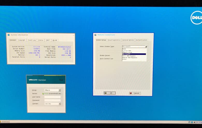This screenshot has height=128, width=202.
Task: Click the network status icon in system tray
Action: [192, 122]
